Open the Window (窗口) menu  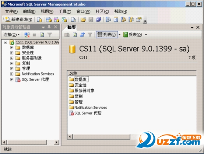(83, 11)
